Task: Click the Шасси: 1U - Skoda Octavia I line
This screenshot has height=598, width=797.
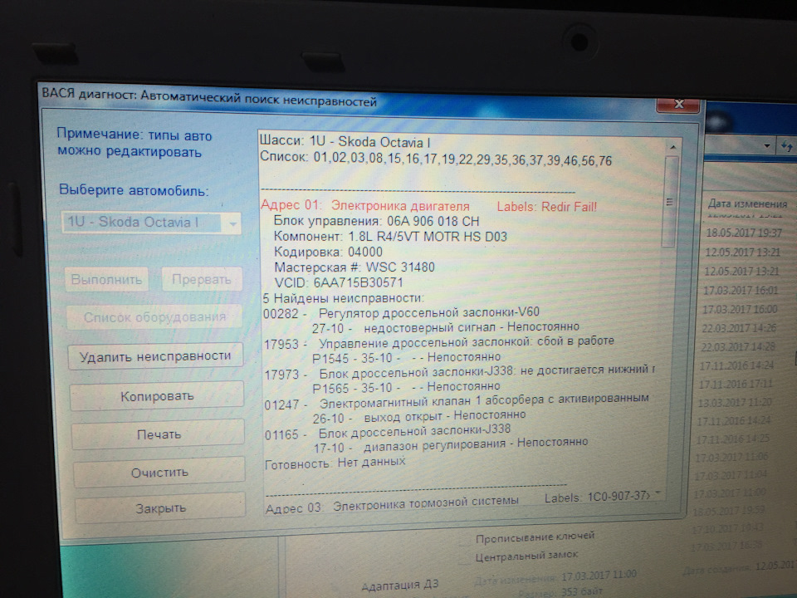Action: tap(345, 142)
